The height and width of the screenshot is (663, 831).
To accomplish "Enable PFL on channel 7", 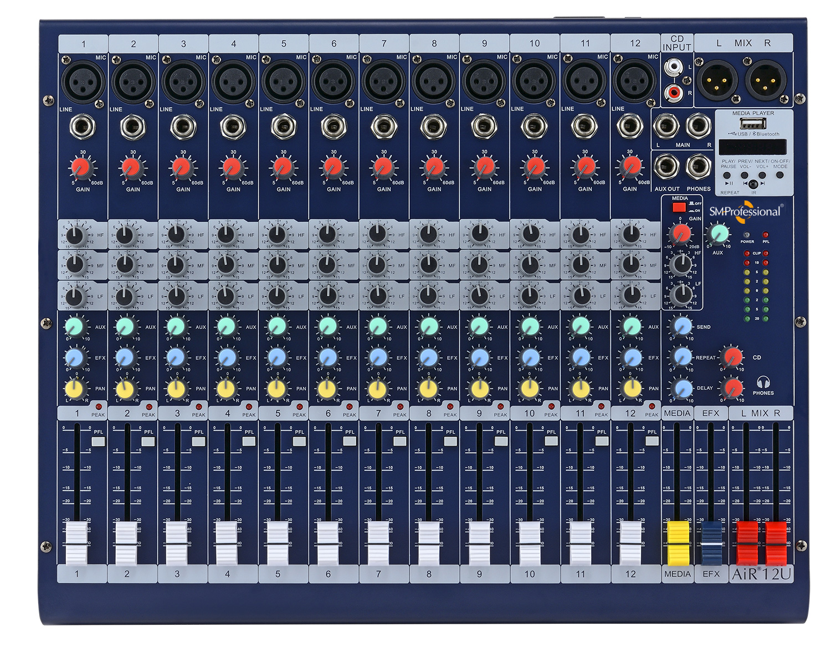I will tap(400, 441).
